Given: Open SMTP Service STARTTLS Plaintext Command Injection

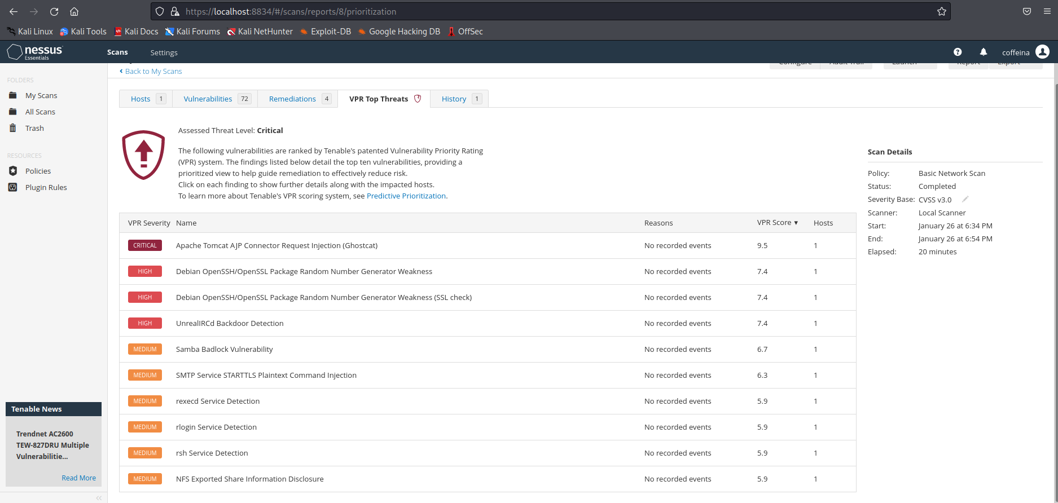Looking at the screenshot, I should pos(488,376).
